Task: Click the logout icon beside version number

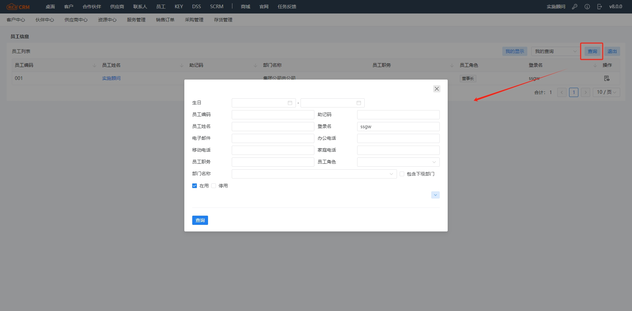Action: click(599, 7)
